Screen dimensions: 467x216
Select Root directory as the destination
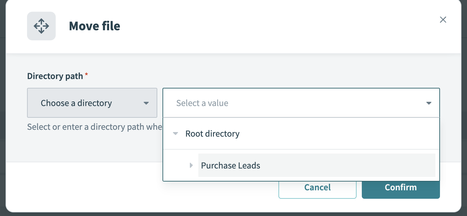(x=212, y=133)
